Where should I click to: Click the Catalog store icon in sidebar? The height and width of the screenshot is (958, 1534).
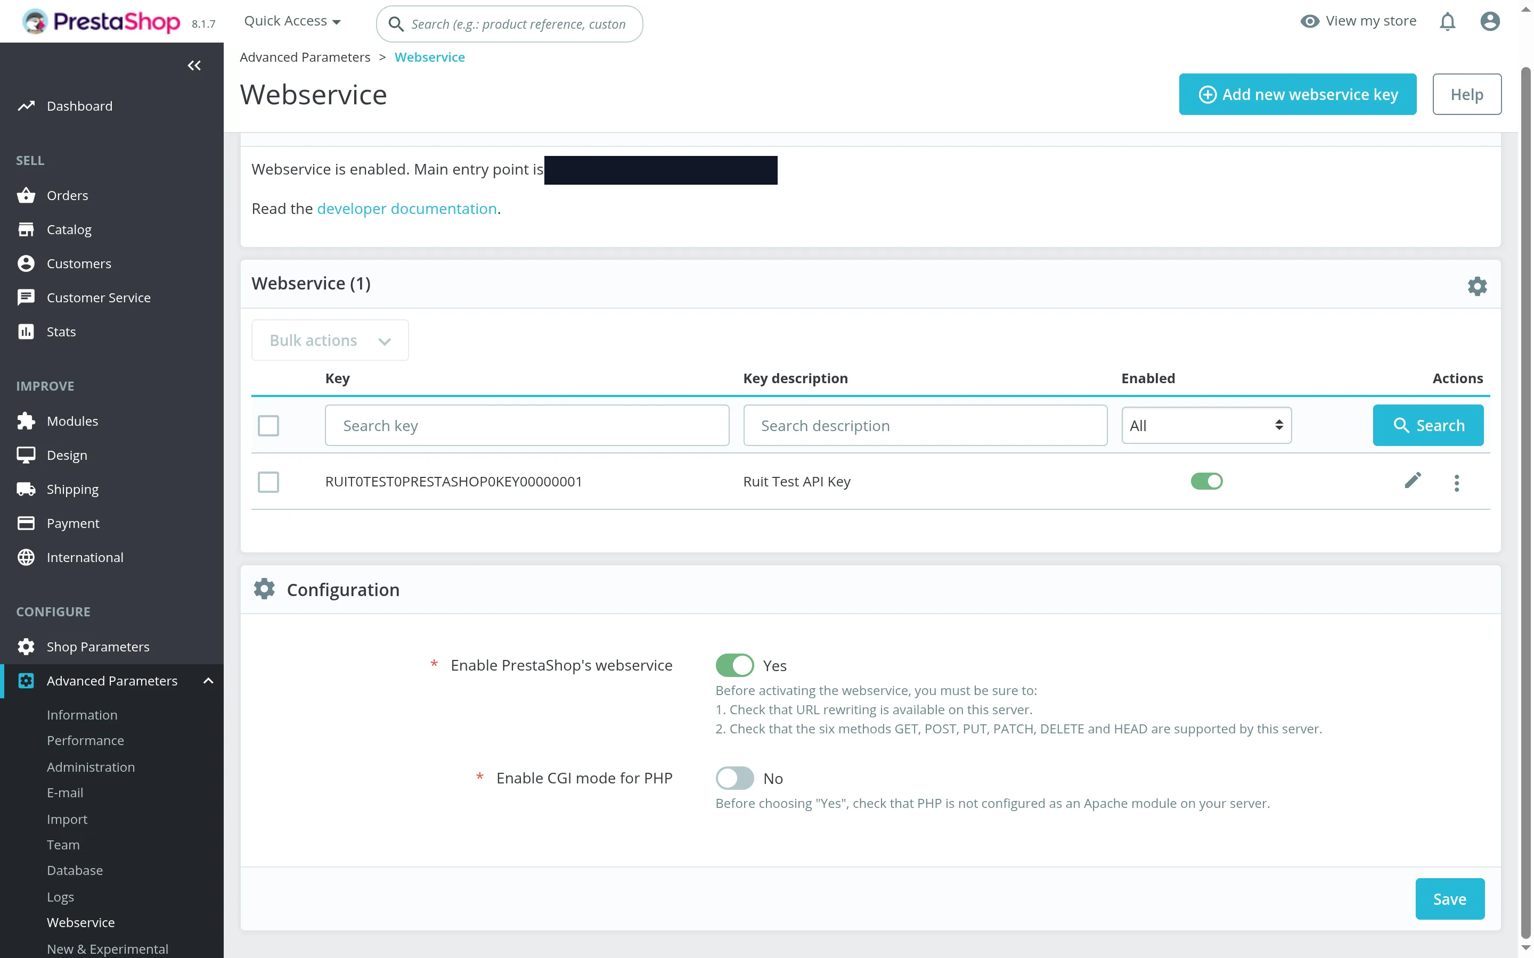26,229
